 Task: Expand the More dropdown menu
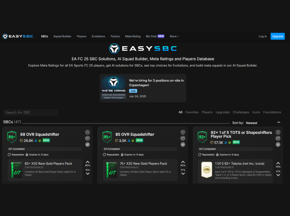pos(174,36)
